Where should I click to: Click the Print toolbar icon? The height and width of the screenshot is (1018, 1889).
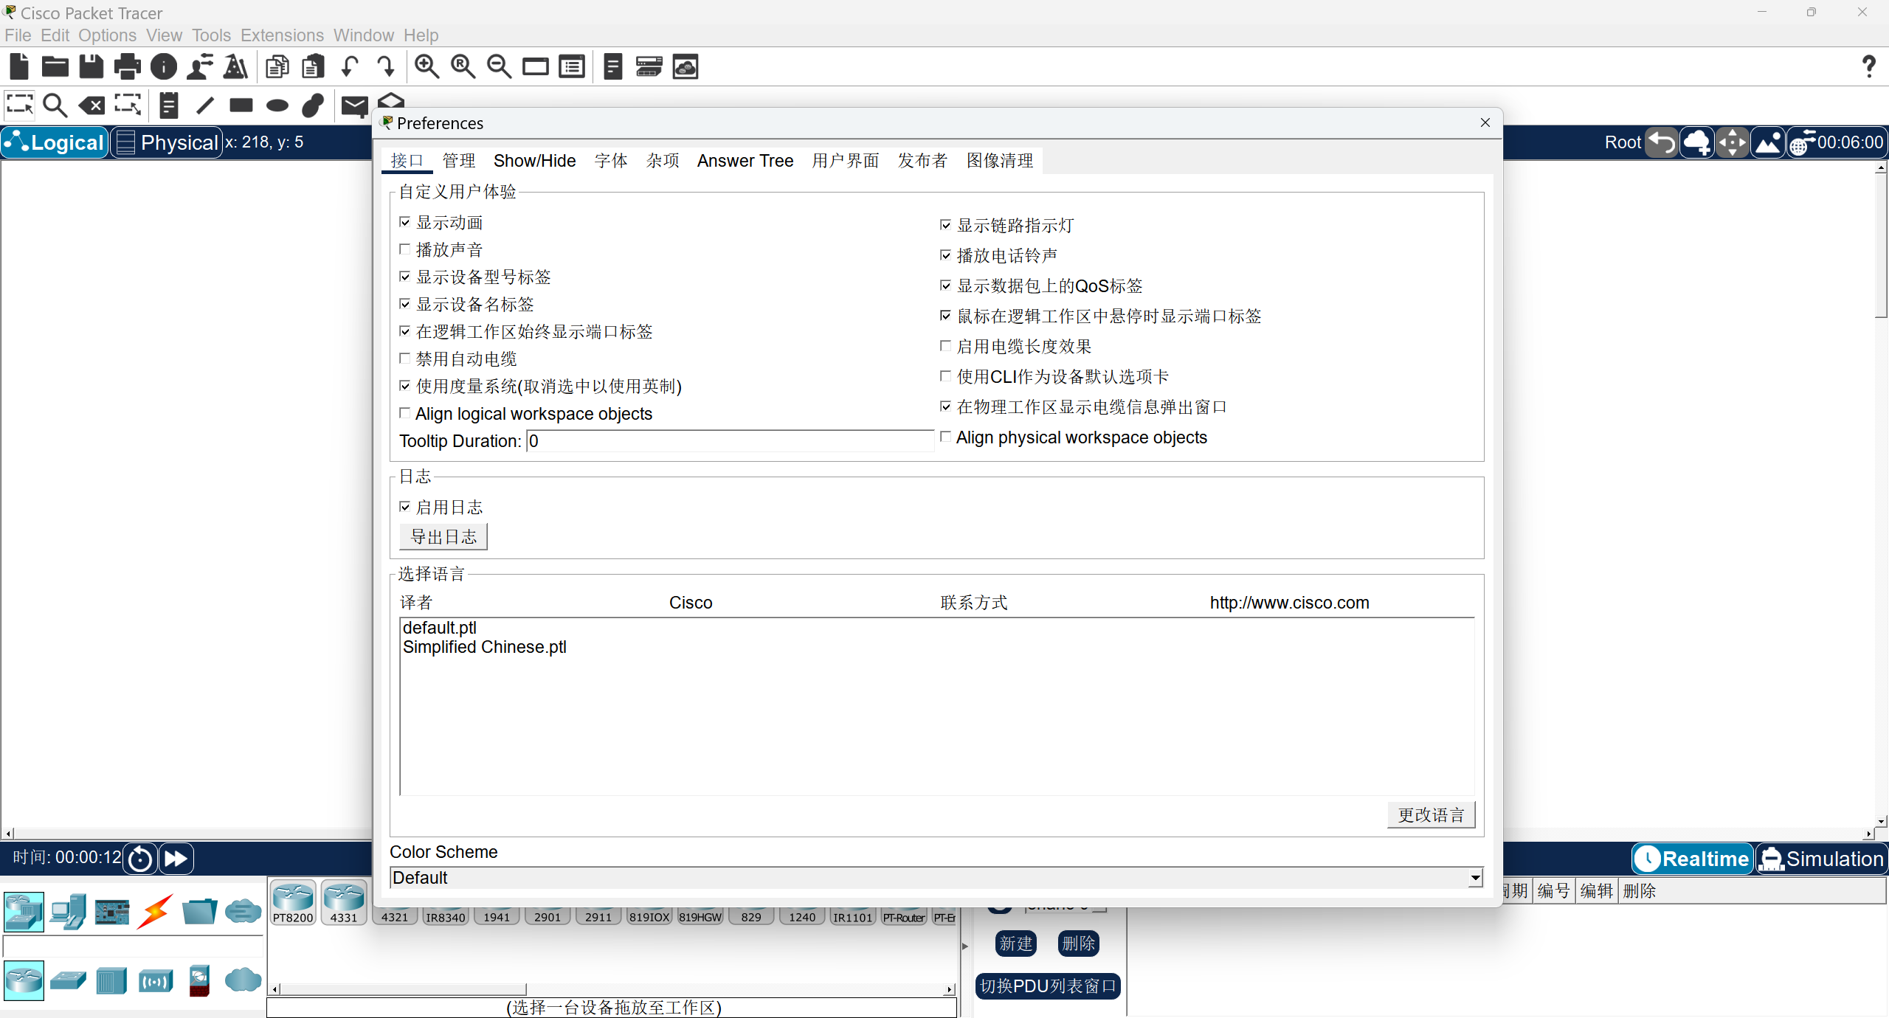coord(128,66)
